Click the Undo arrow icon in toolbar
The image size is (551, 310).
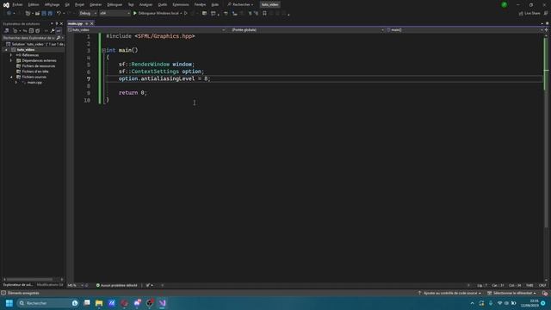point(59,14)
